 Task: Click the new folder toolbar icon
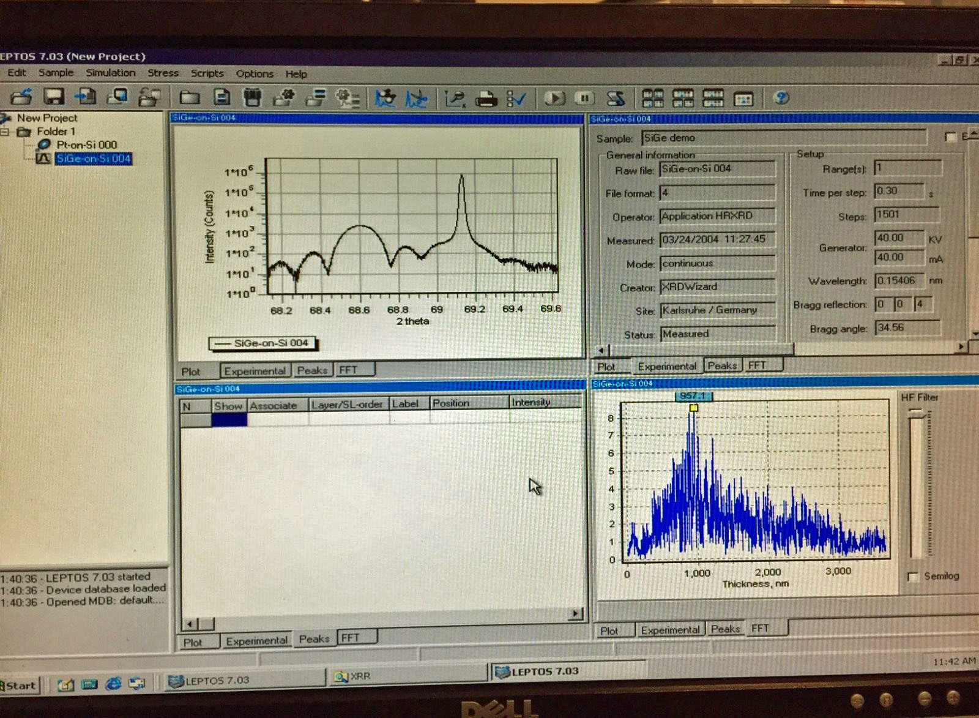[190, 97]
